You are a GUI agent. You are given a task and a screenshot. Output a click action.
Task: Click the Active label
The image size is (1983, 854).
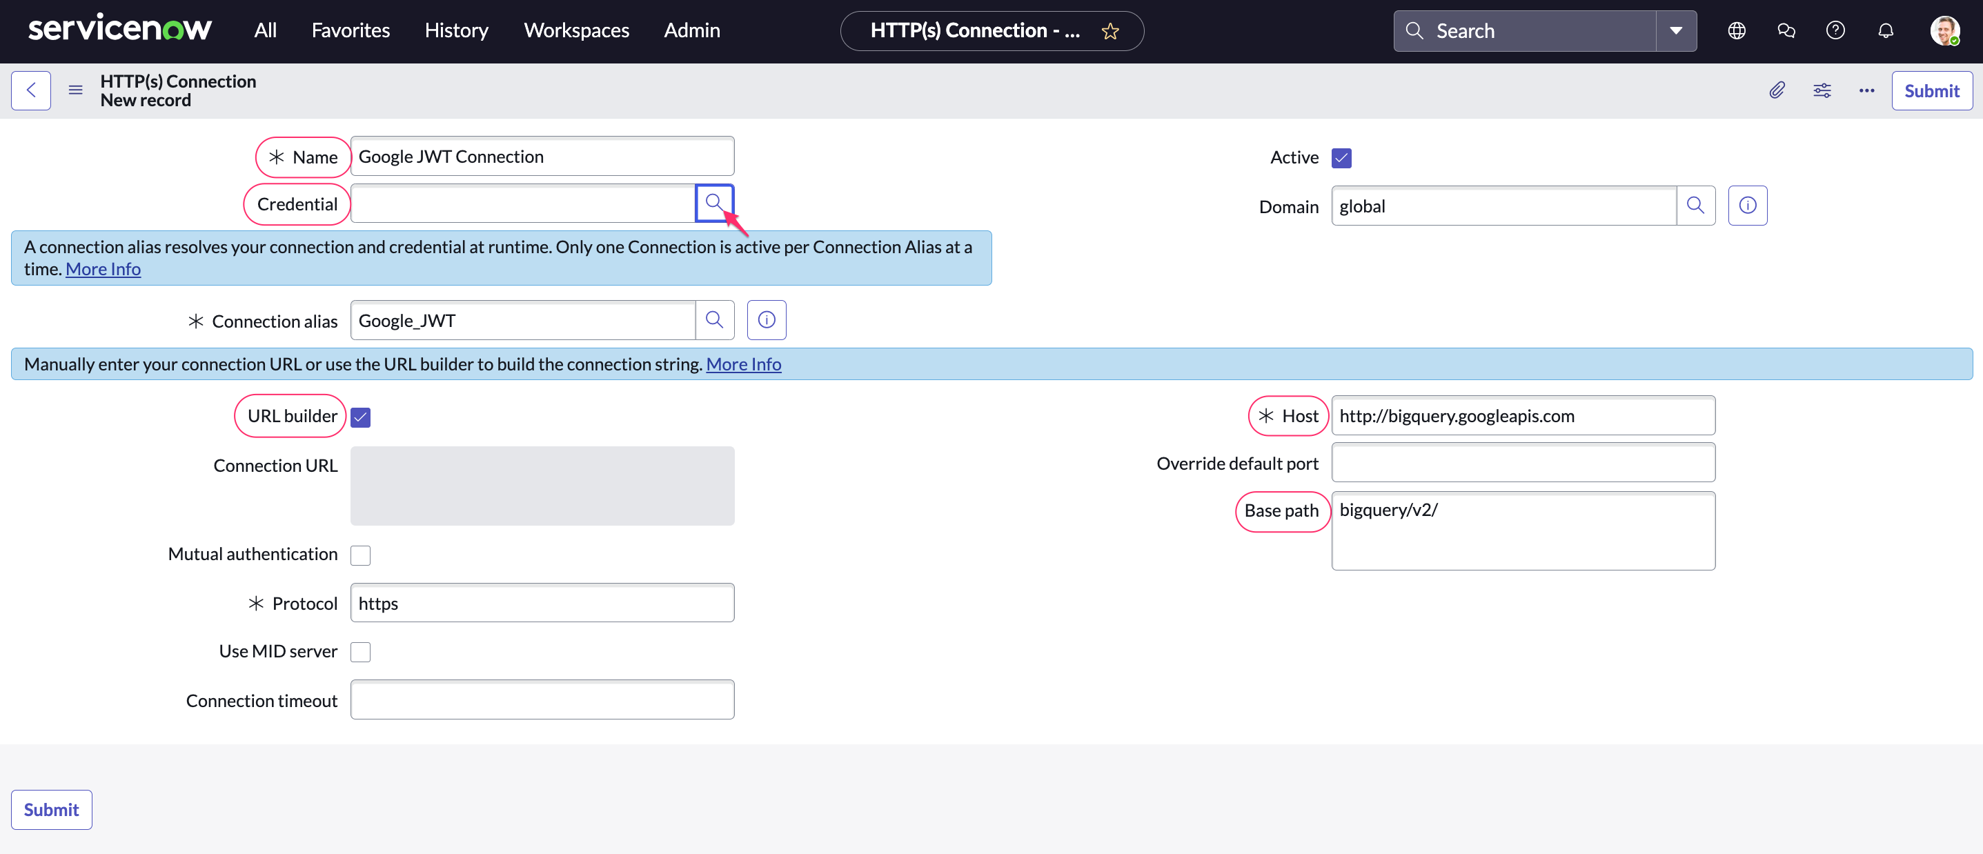1294,157
